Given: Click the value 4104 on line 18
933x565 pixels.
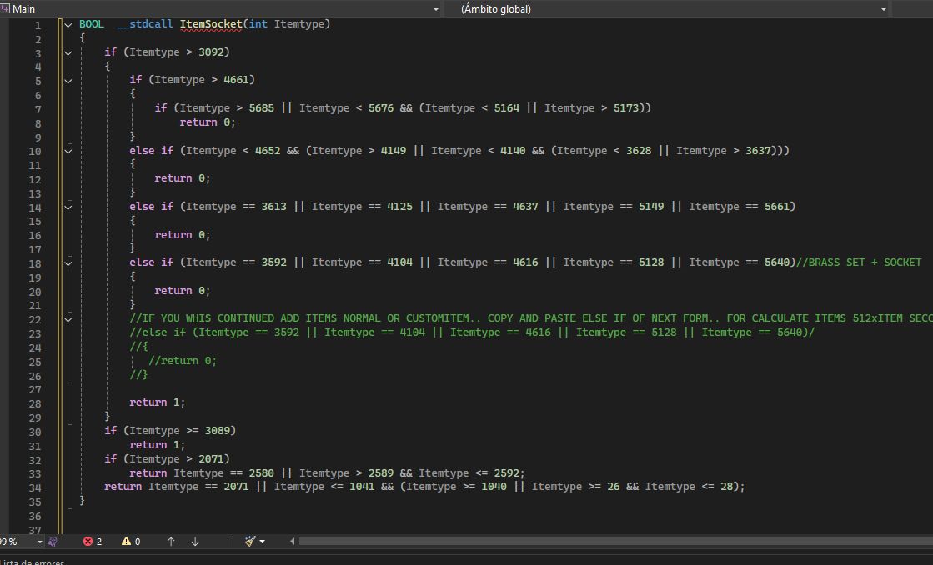Looking at the screenshot, I should coord(399,262).
